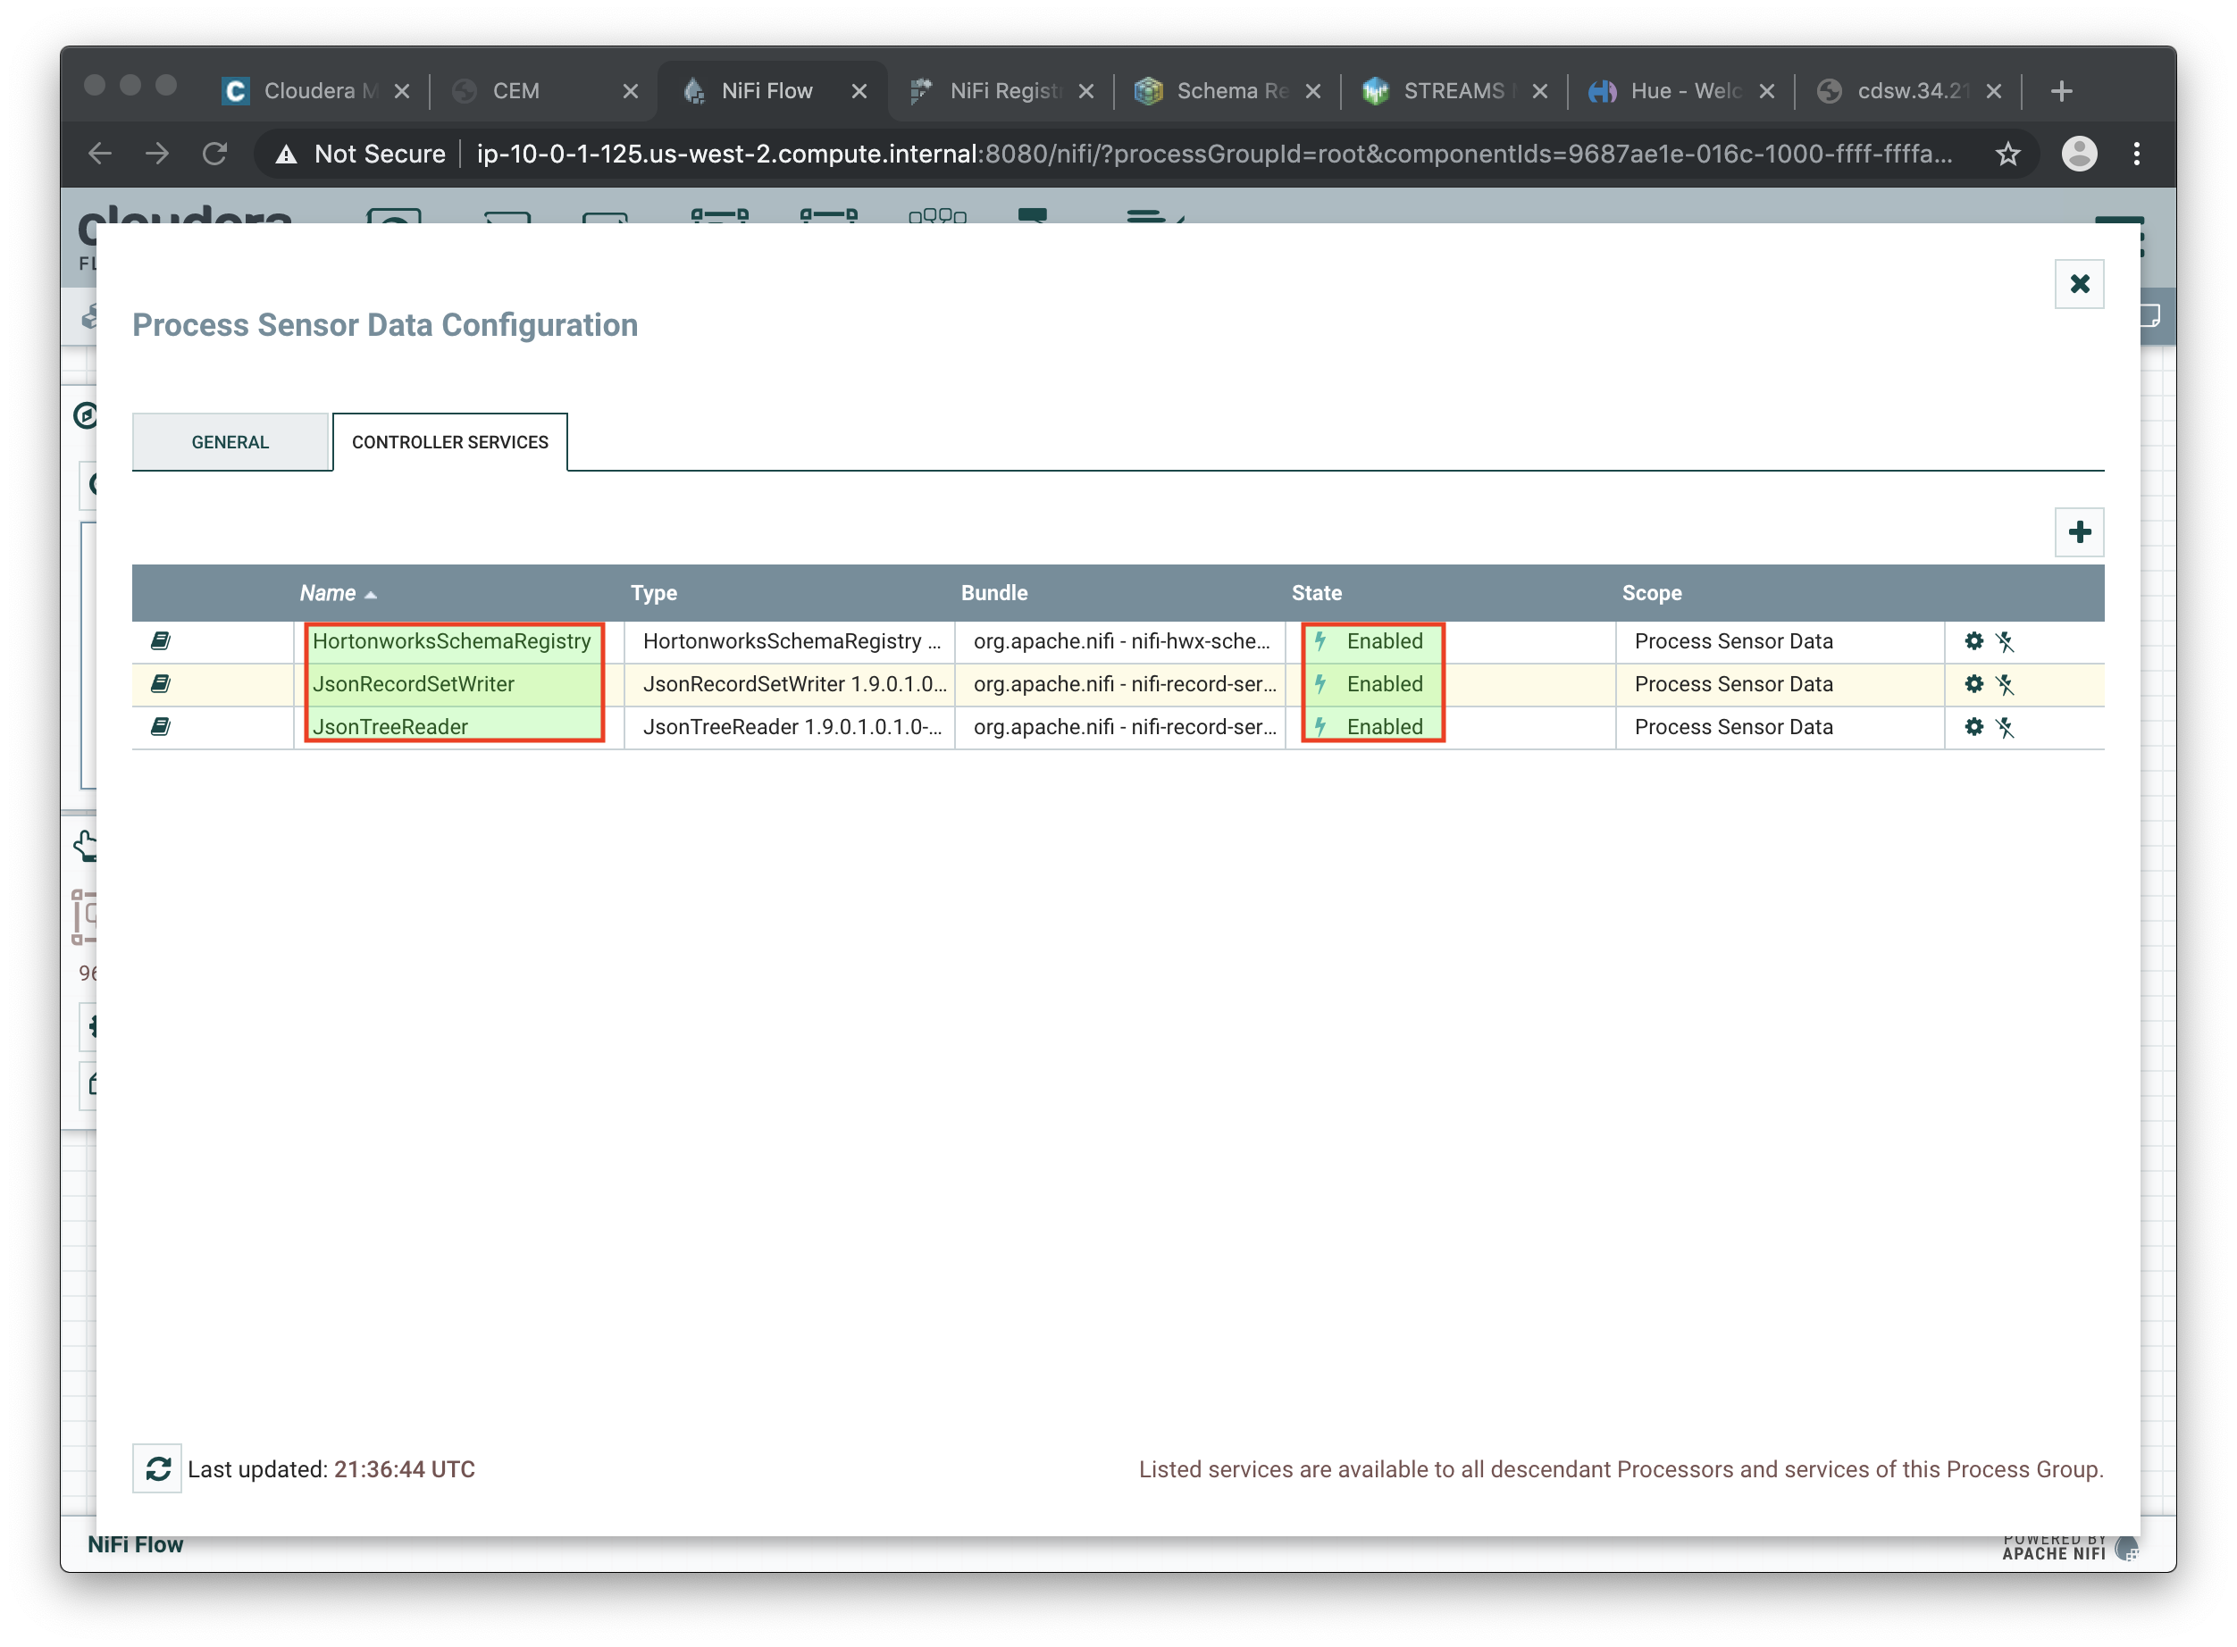2237x1647 pixels.
Task: Sort services by Type column header
Action: (653, 593)
